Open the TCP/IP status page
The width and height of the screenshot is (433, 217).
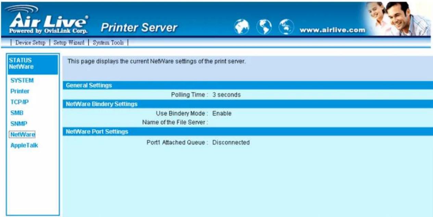coord(20,102)
